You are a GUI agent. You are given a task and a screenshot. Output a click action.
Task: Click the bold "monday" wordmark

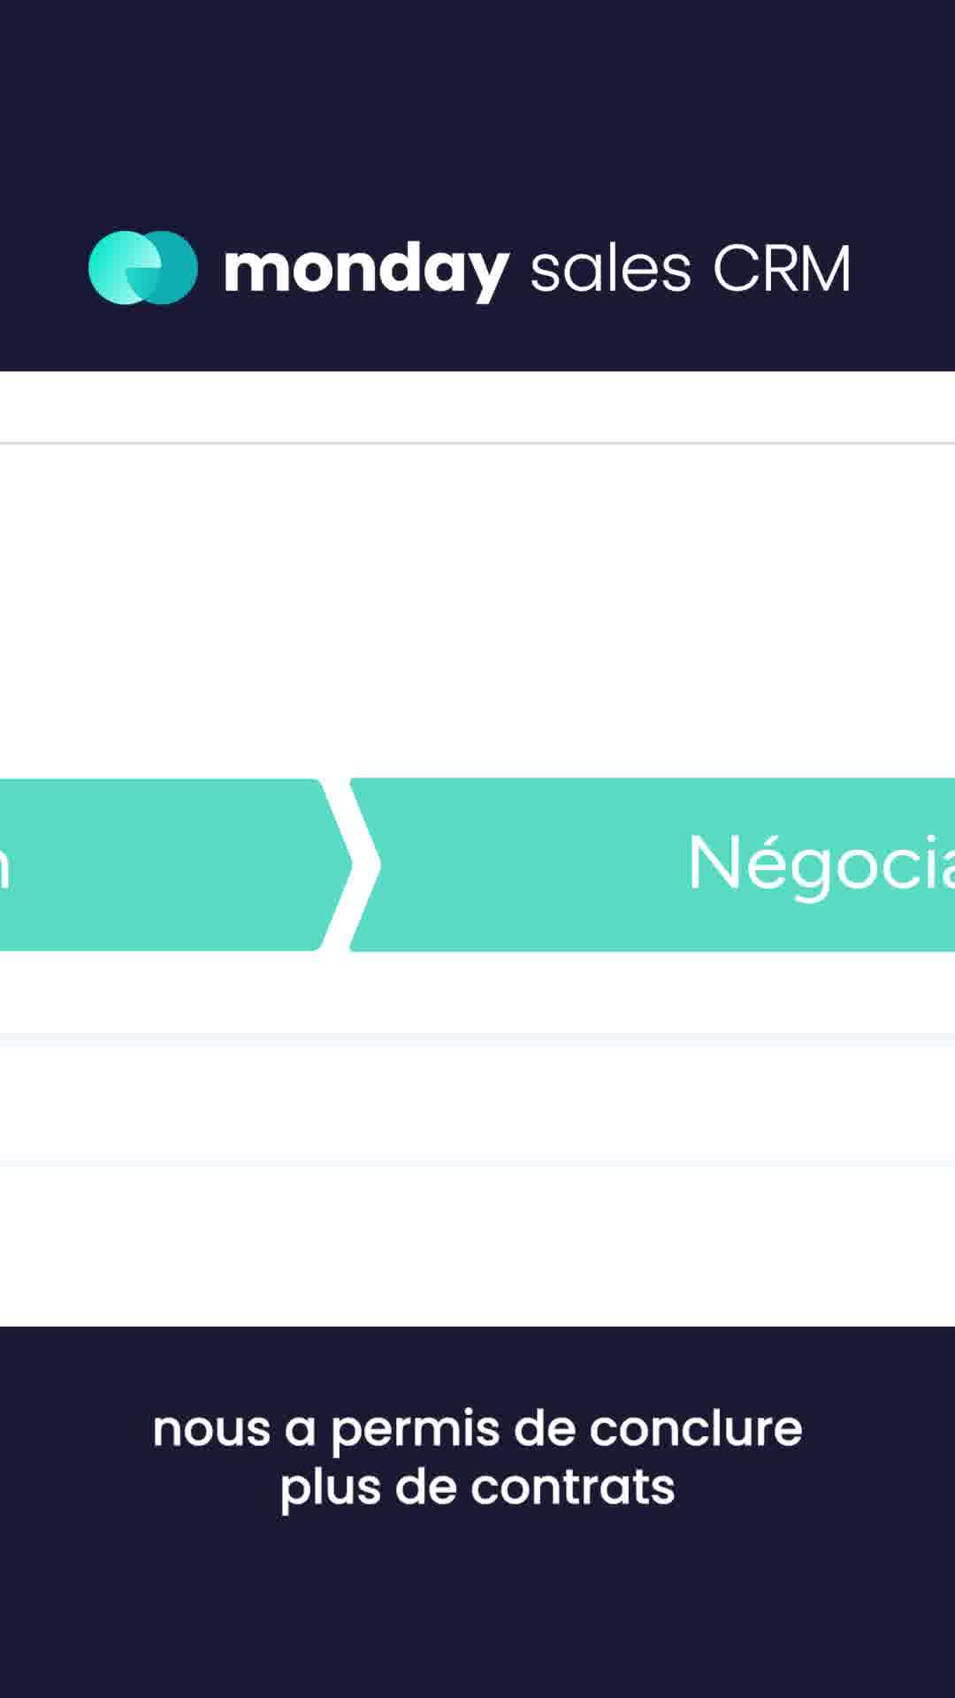tap(366, 269)
